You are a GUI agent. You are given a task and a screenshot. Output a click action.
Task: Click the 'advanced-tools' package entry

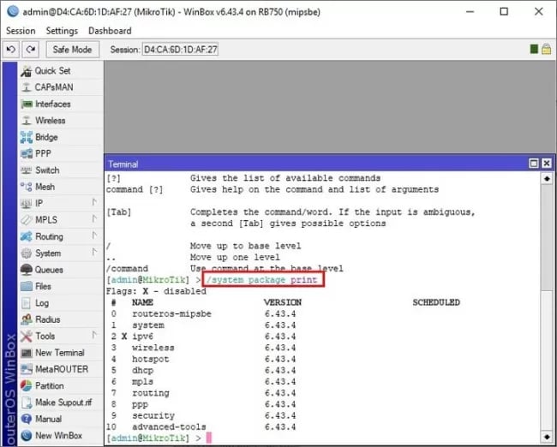tap(169, 426)
